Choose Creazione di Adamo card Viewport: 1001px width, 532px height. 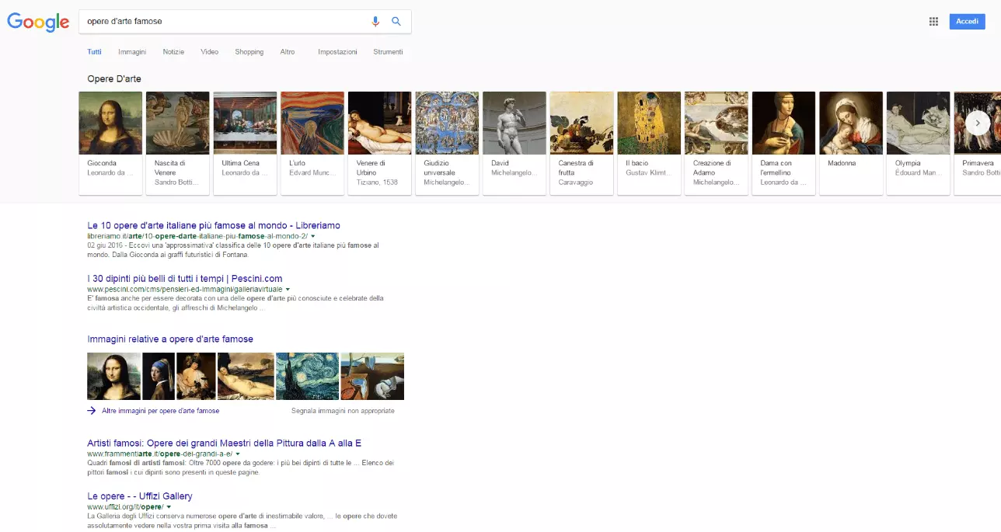[717, 143]
